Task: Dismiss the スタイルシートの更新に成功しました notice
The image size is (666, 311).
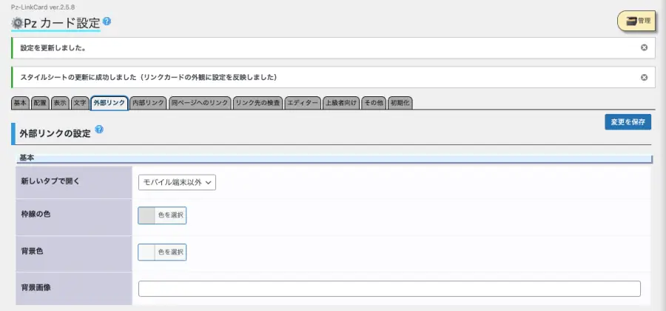Action: (x=644, y=77)
